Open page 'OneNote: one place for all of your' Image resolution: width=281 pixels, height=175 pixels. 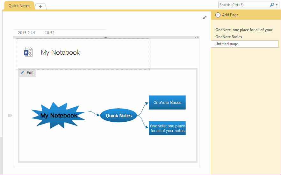244,30
